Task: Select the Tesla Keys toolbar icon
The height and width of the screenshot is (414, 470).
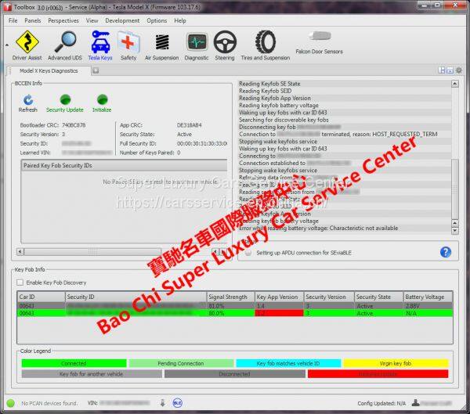Action: (99, 44)
